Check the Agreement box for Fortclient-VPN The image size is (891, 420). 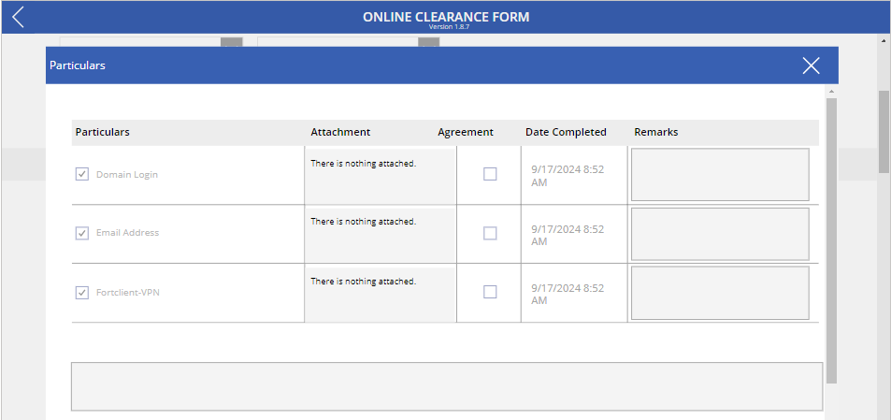(490, 292)
